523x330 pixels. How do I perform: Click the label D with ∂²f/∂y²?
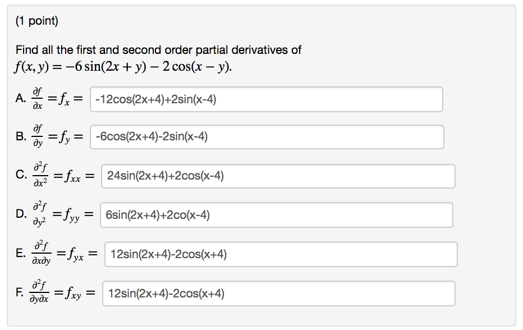coord(53,214)
